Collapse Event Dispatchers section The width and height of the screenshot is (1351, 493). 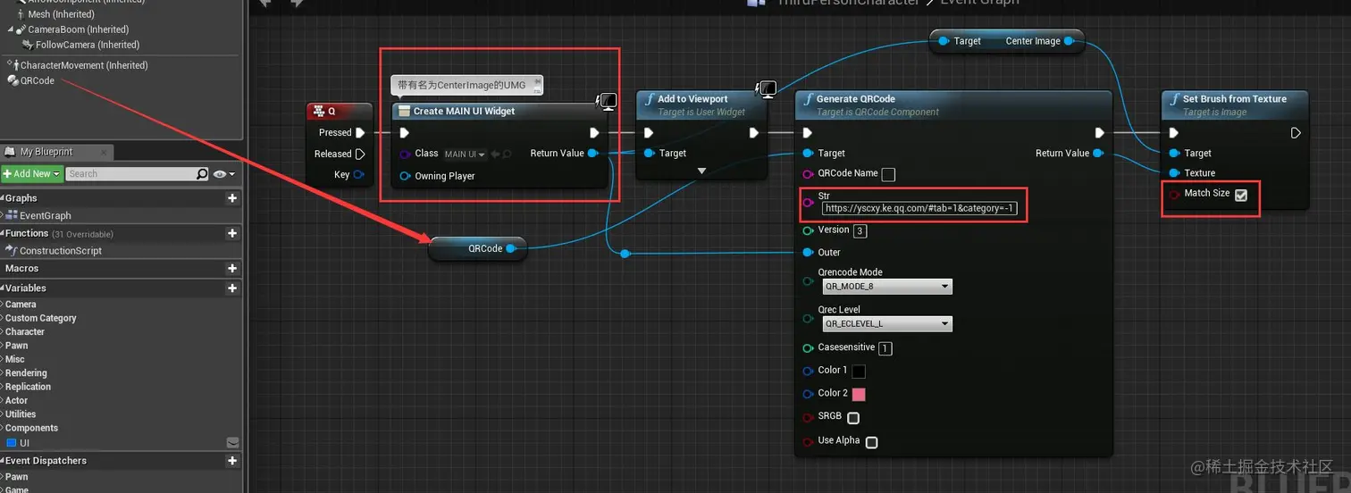(3, 461)
